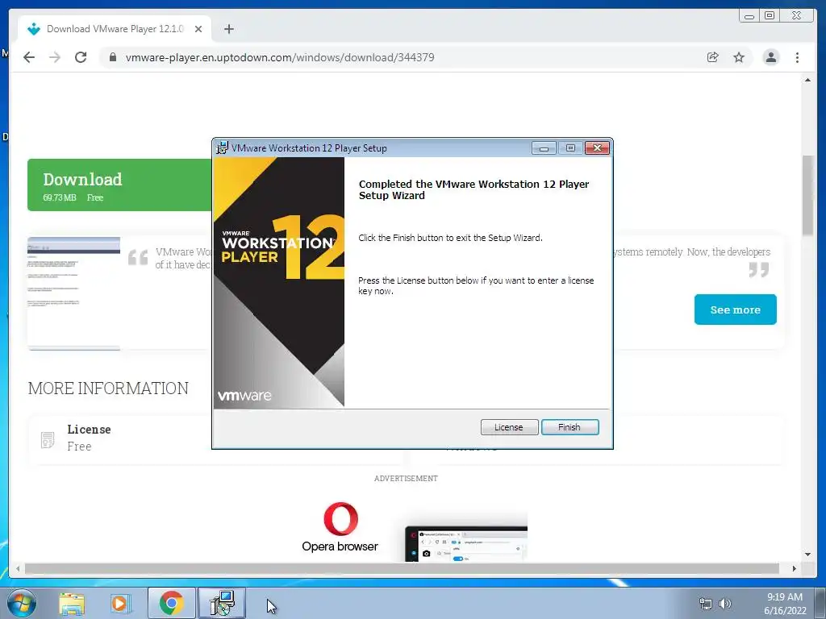Click the network tray icon
Image resolution: width=826 pixels, height=619 pixels.
click(705, 604)
